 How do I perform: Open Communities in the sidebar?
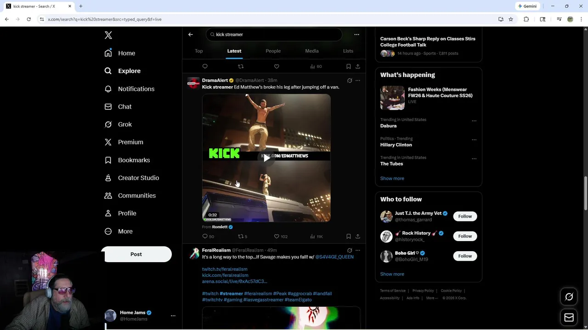(x=130, y=196)
